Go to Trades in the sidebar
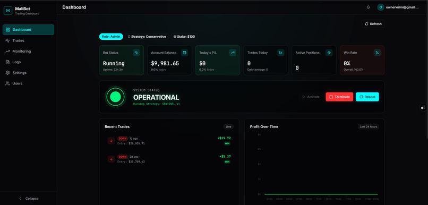The width and height of the screenshot is (428, 205). (x=28, y=40)
